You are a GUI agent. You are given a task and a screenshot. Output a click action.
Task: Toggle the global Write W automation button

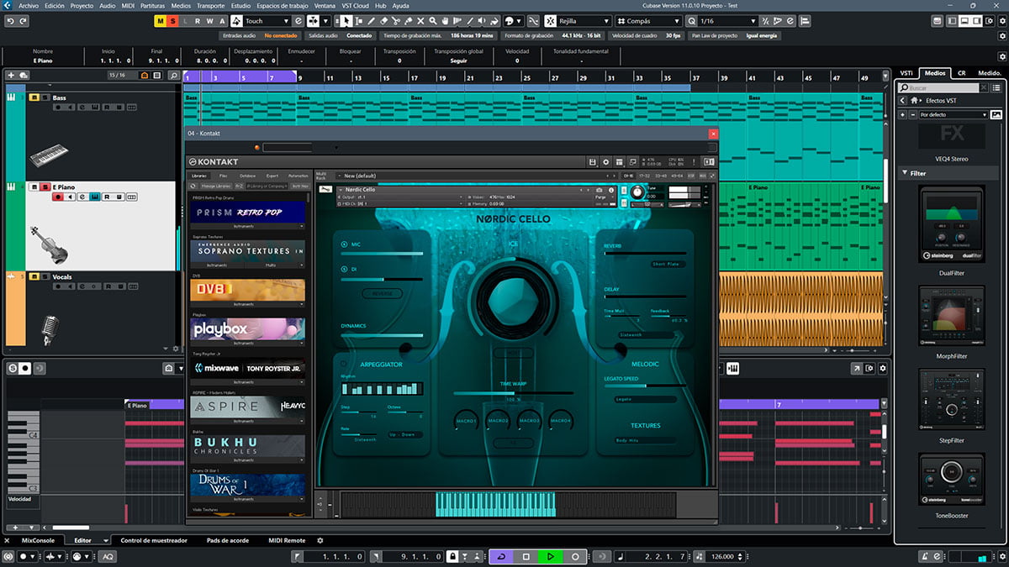click(209, 21)
